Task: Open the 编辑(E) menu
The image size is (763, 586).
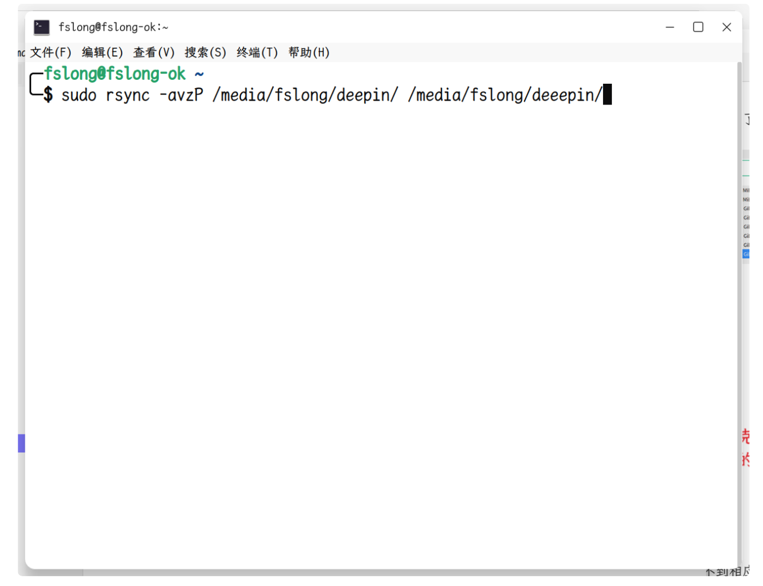Action: pos(102,53)
